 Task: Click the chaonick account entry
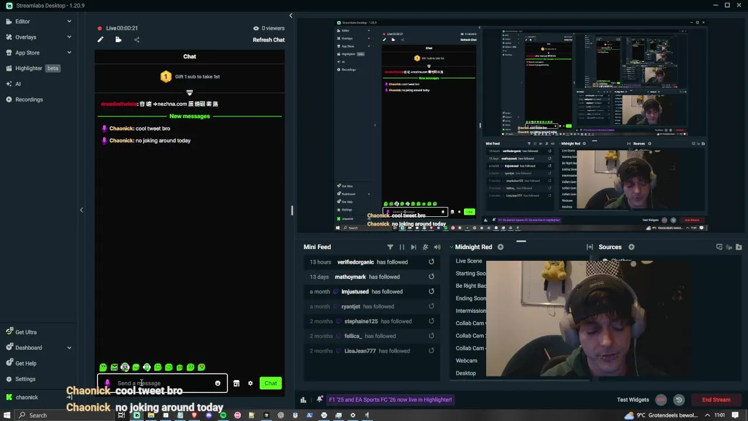[26, 397]
